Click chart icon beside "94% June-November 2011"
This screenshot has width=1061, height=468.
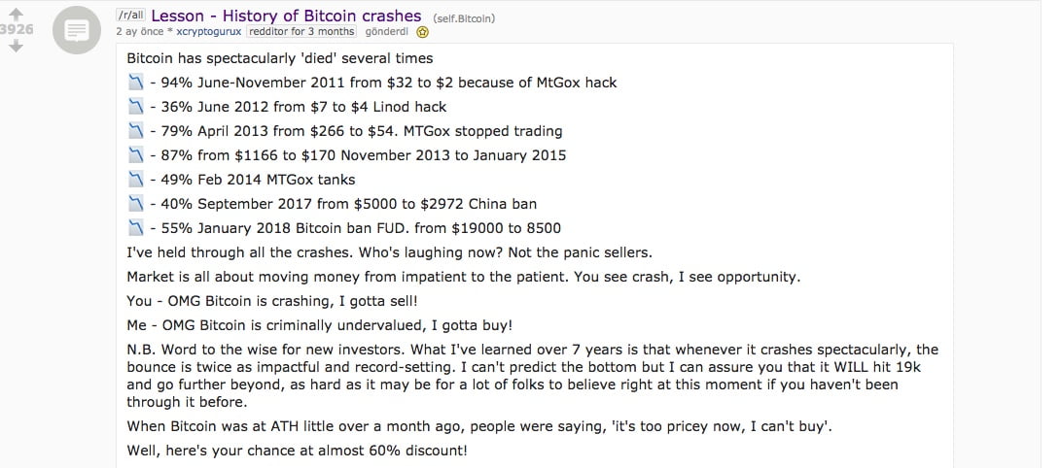point(136,83)
